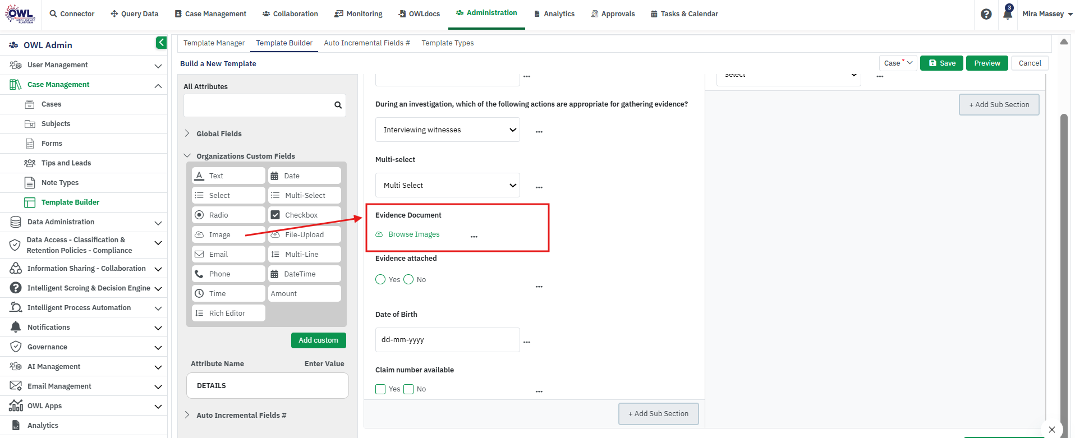Pick the Phone field type icon

199,274
